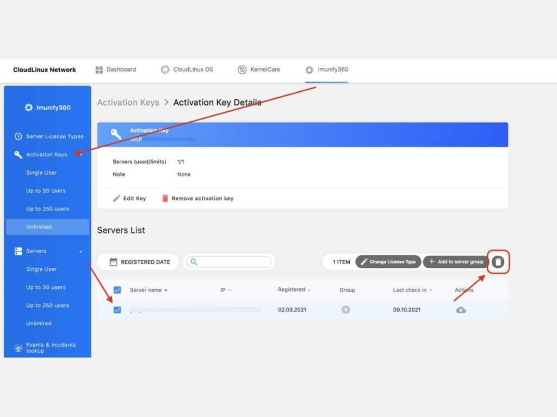
Task: Toggle the select-all checkbox in the table header
Action: tap(117, 290)
